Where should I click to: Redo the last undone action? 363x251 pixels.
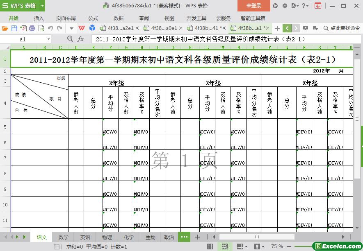coord(59,28)
